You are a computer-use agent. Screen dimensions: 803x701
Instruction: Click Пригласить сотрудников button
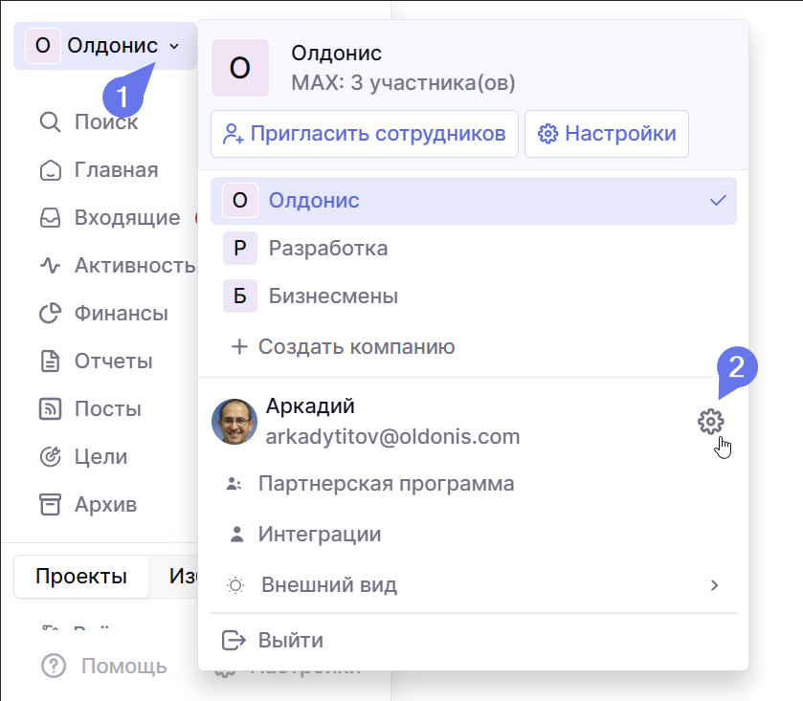(365, 134)
